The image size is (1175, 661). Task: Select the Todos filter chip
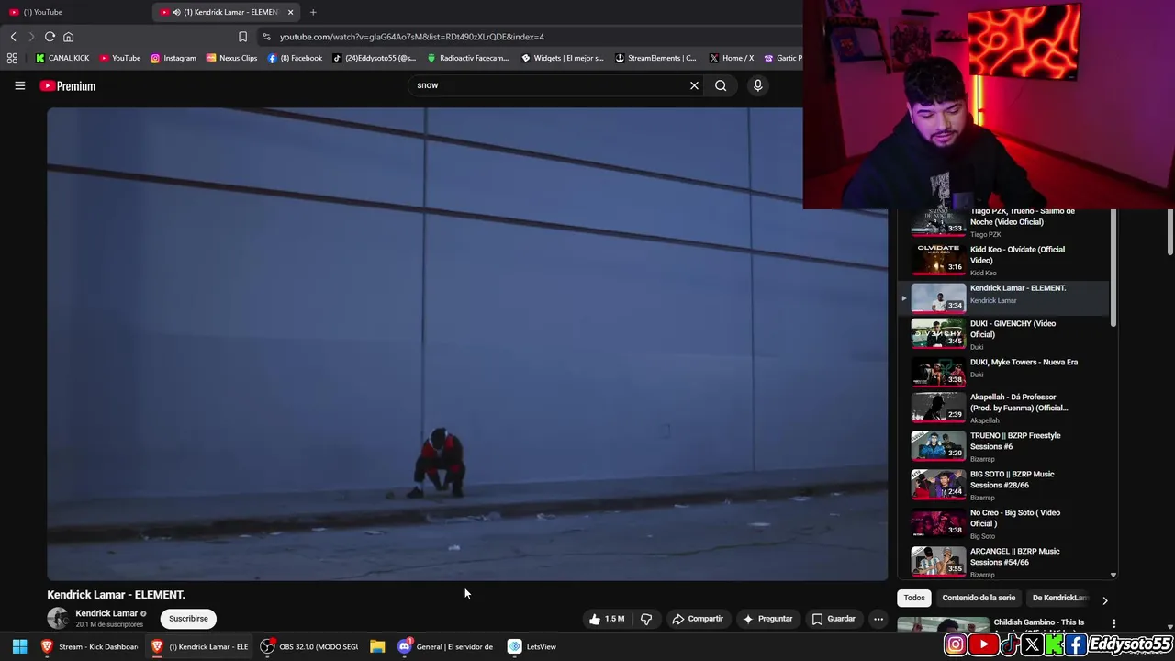[x=914, y=598]
